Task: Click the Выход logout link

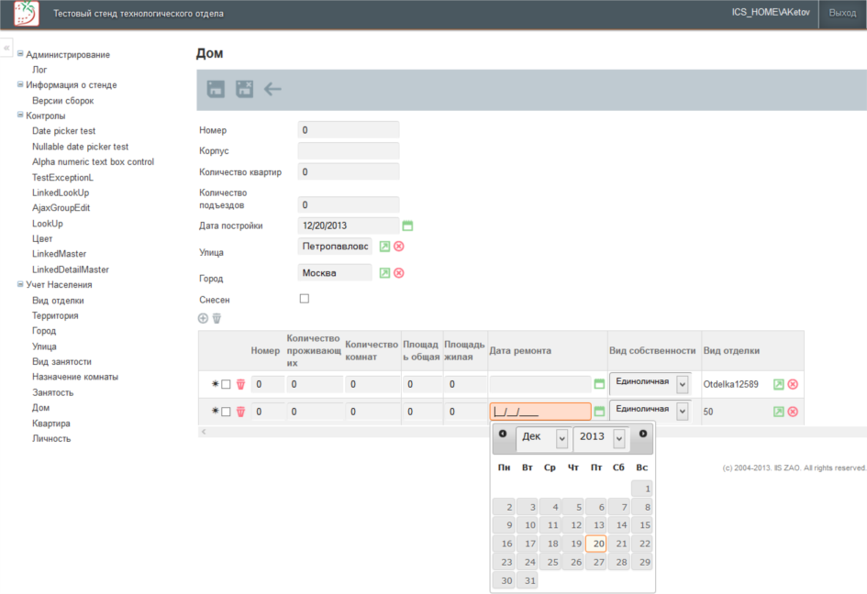Action: coord(842,13)
